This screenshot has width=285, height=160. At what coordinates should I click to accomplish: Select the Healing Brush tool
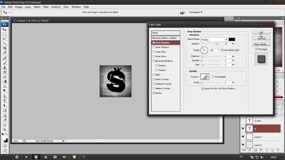tap(4, 58)
